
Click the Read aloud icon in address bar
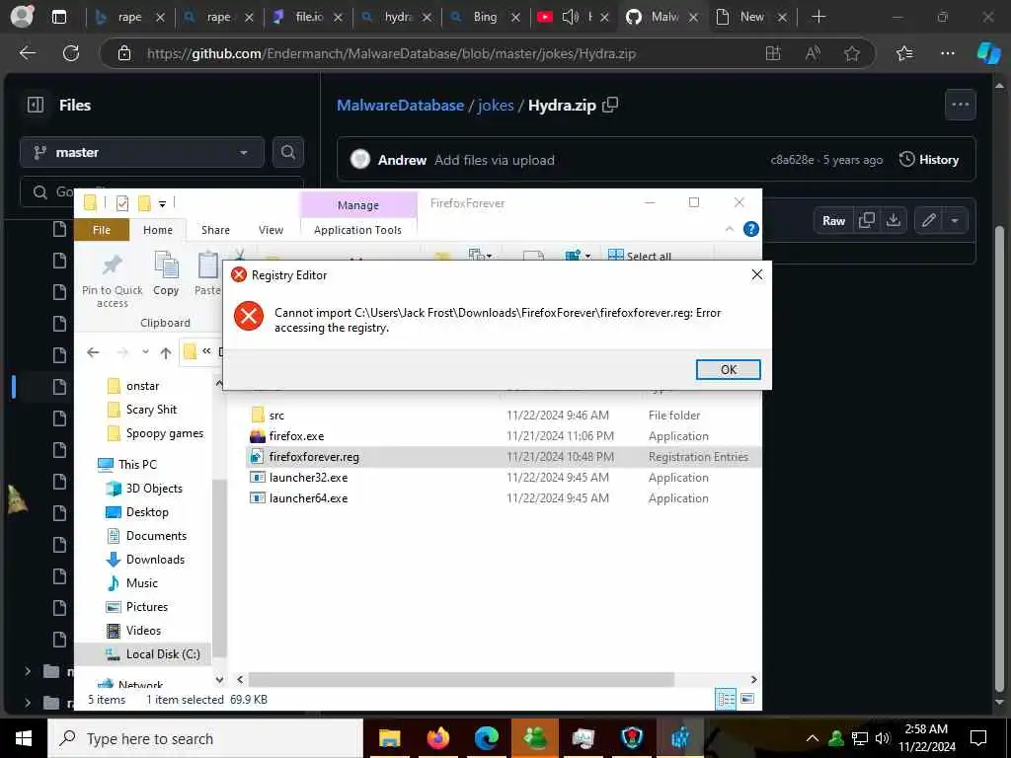(x=813, y=53)
